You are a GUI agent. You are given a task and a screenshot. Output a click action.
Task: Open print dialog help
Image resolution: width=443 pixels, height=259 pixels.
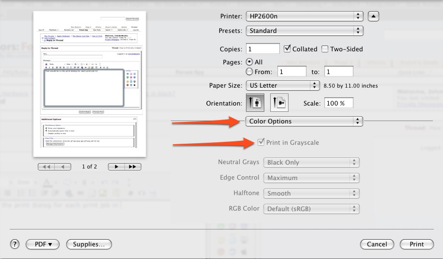15,244
